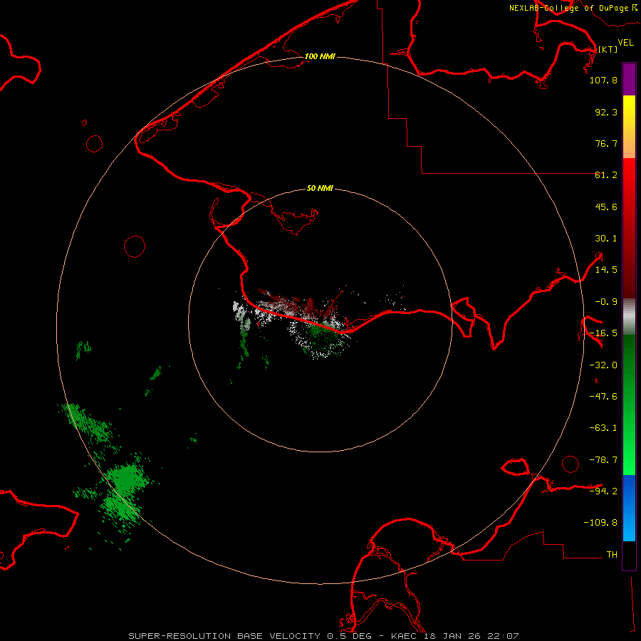The width and height of the screenshot is (641, 641).
Task: Click the 61.2 velocity scale value
Action: [x=606, y=175]
